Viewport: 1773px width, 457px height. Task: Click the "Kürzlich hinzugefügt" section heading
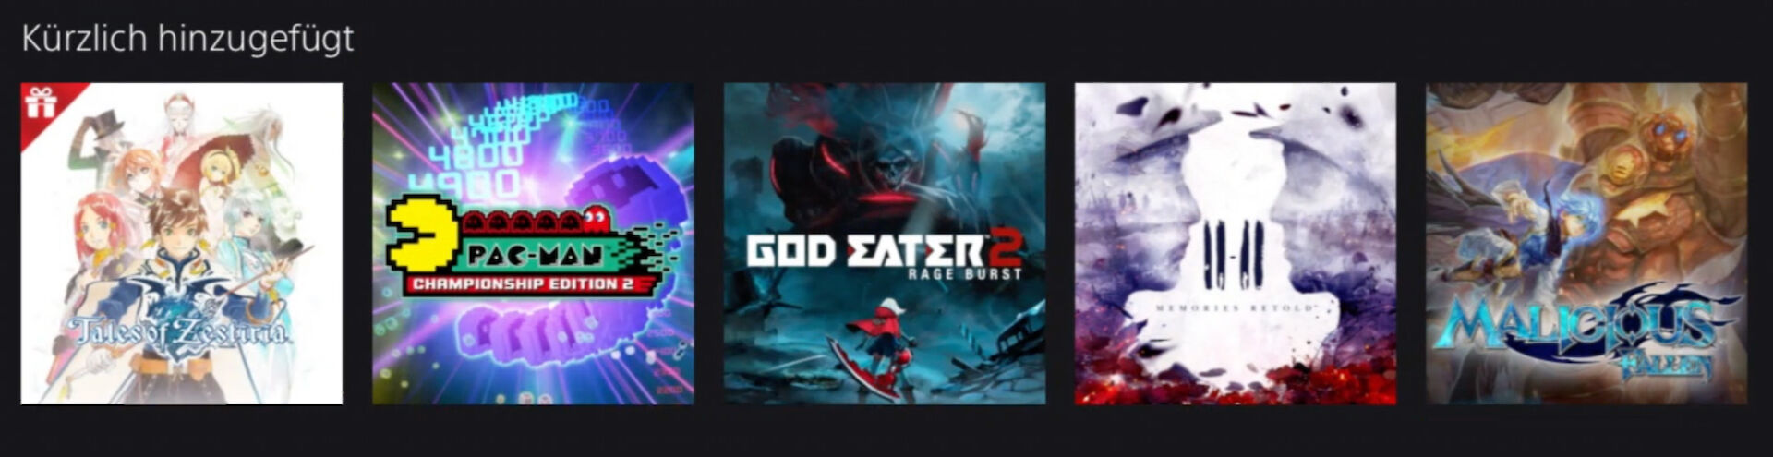187,39
